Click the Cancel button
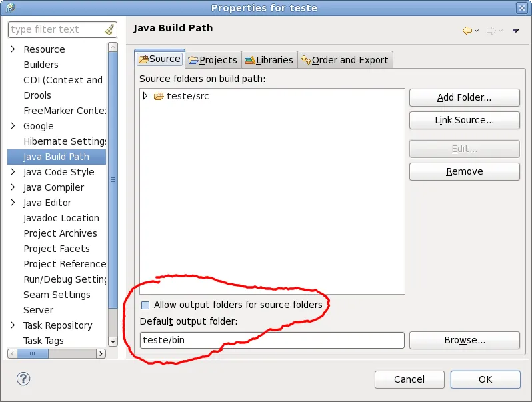 click(409, 379)
